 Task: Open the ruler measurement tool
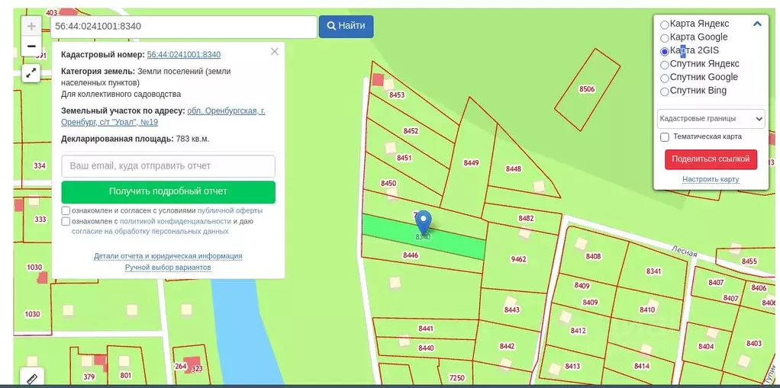pos(31,378)
